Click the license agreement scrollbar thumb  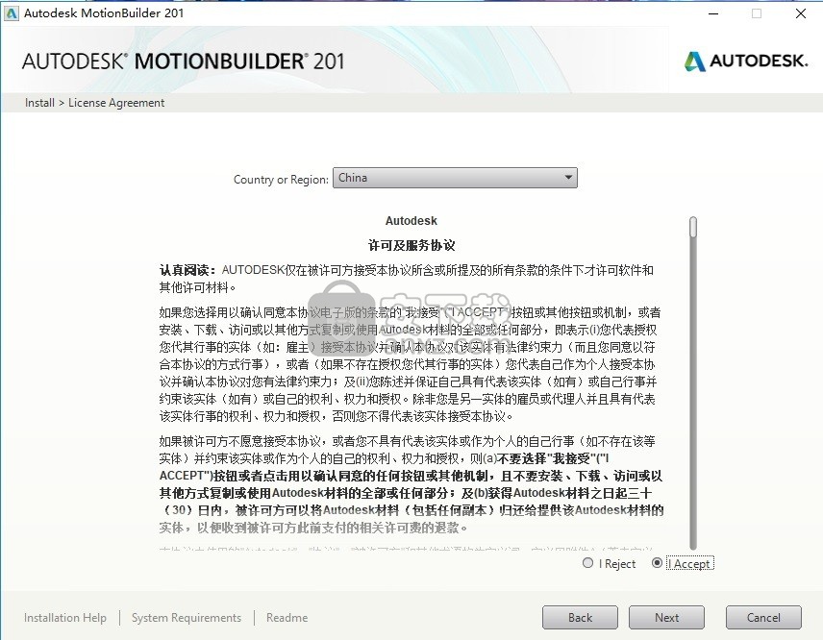point(693,227)
